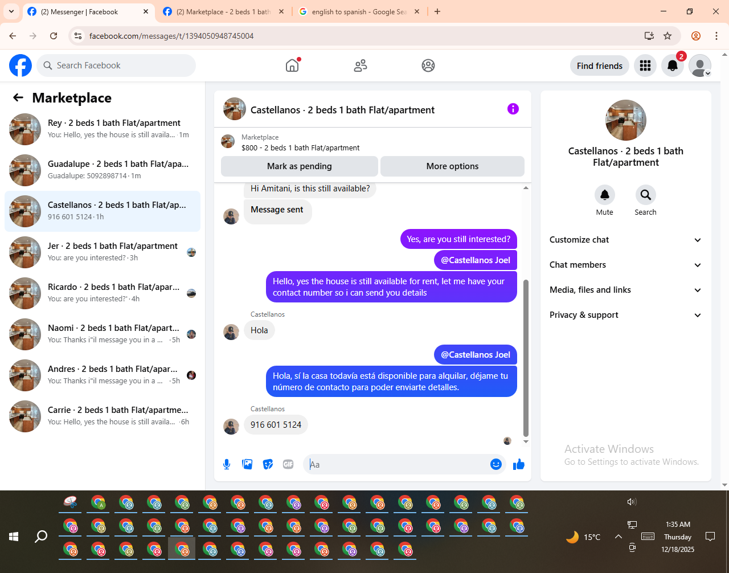Expand Privacy & support section

click(x=625, y=315)
